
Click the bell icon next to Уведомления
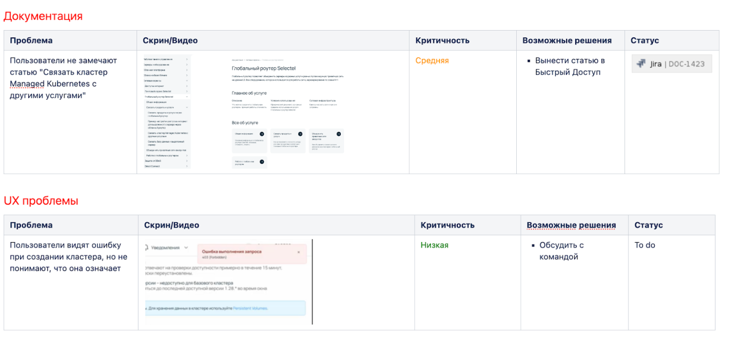[146, 248]
